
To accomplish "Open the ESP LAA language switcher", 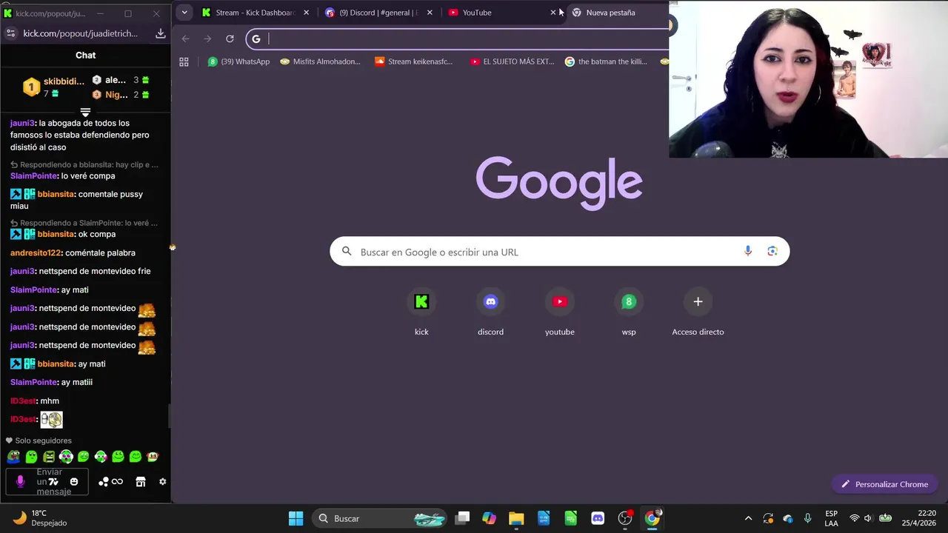I will coord(831,518).
